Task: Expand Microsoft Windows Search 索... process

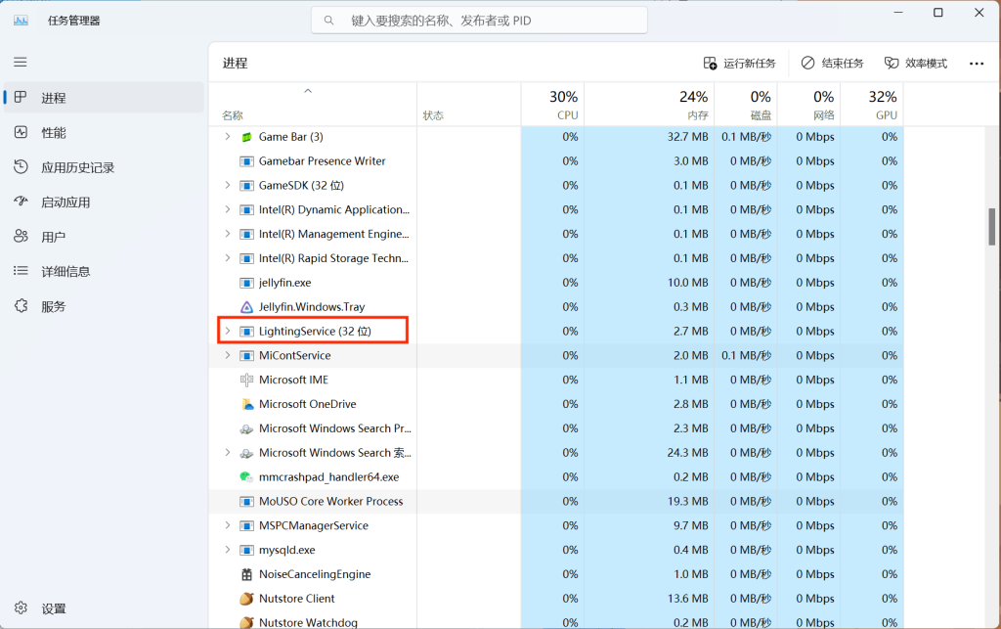Action: 227,452
